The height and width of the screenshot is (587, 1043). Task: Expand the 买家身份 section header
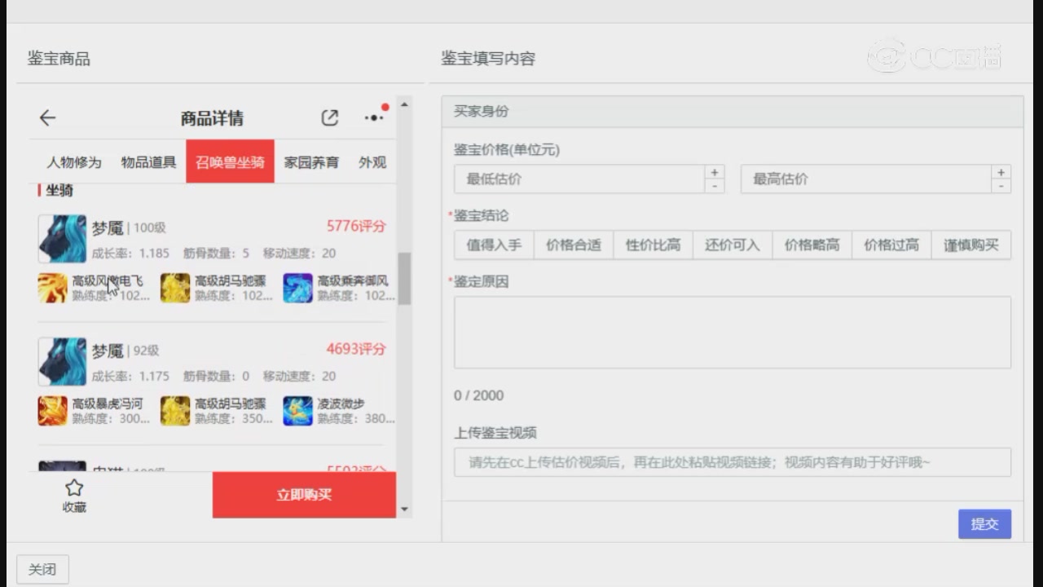click(x=733, y=111)
